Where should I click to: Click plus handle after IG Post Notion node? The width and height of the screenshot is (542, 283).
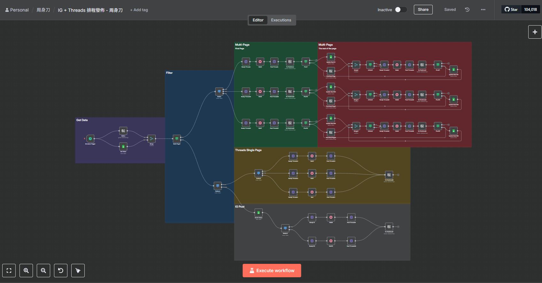[398, 226]
